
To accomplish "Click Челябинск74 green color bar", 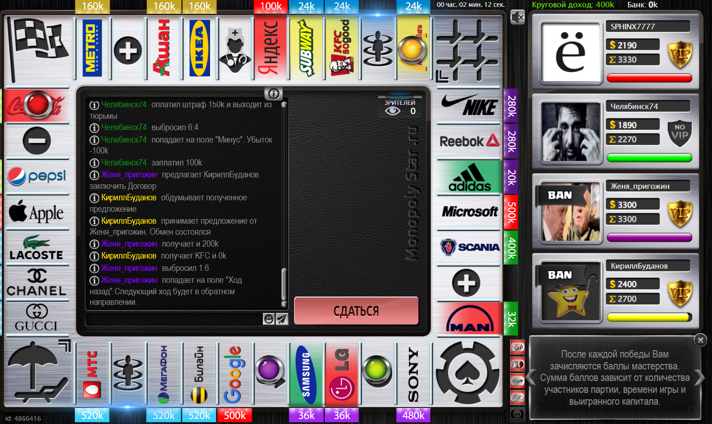I will tap(649, 158).
